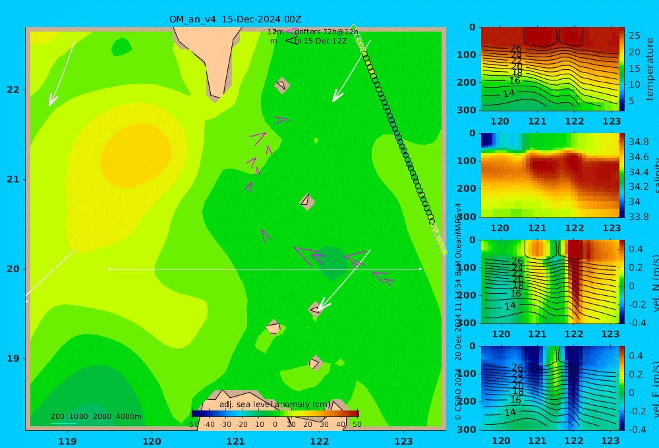Viewport: 659px width, 448px height.
Task: Click the "to 15 Dec 12Z" legend text
Action: pyautogui.click(x=320, y=42)
